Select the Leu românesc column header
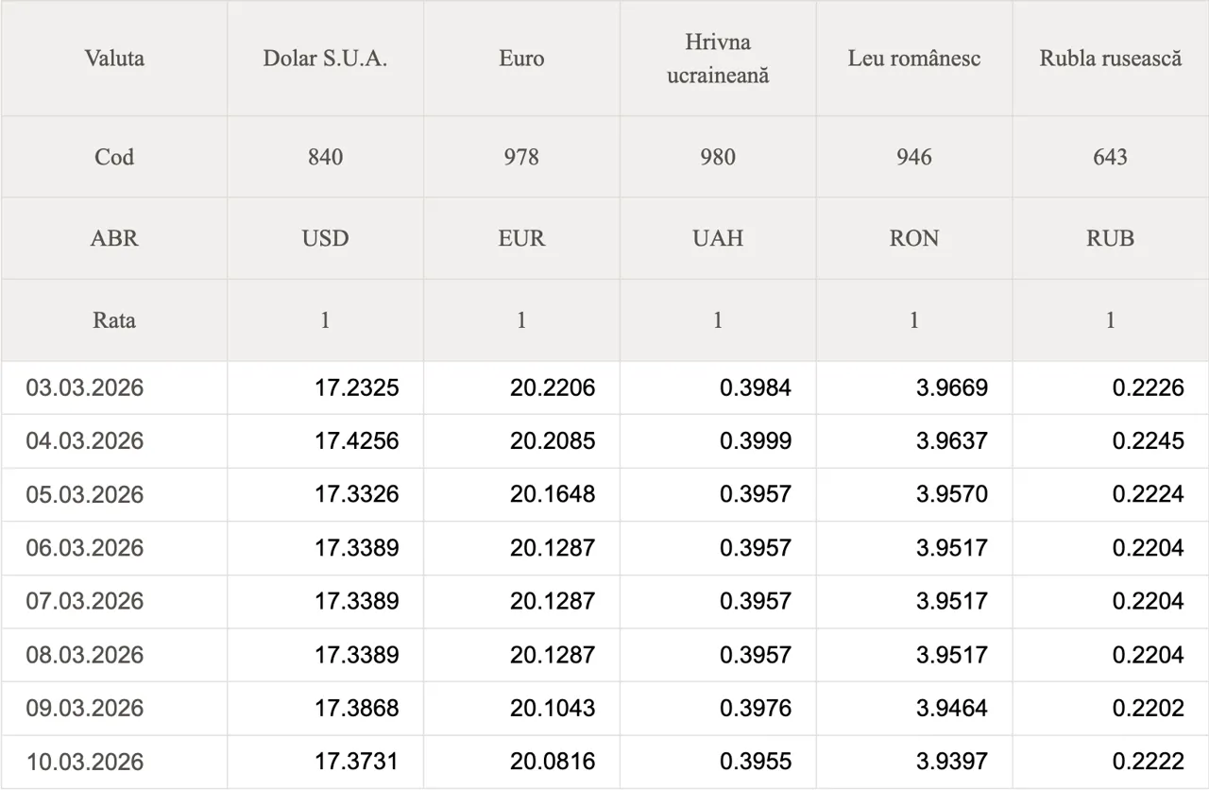The height and width of the screenshot is (790, 1209). tap(914, 59)
